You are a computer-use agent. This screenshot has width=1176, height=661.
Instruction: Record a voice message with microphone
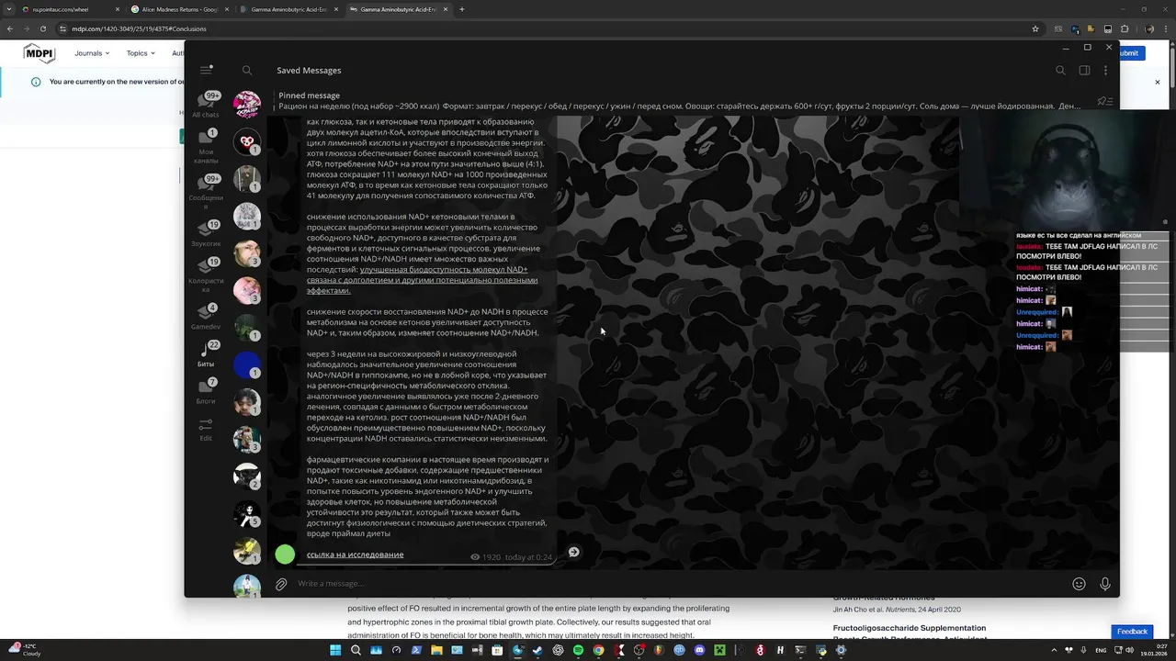pyautogui.click(x=1105, y=584)
